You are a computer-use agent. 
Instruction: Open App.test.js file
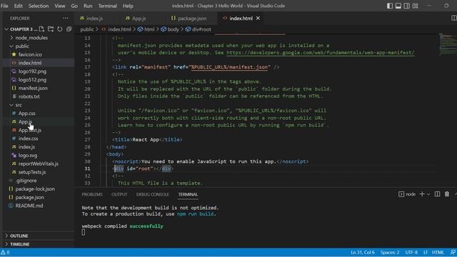30,130
